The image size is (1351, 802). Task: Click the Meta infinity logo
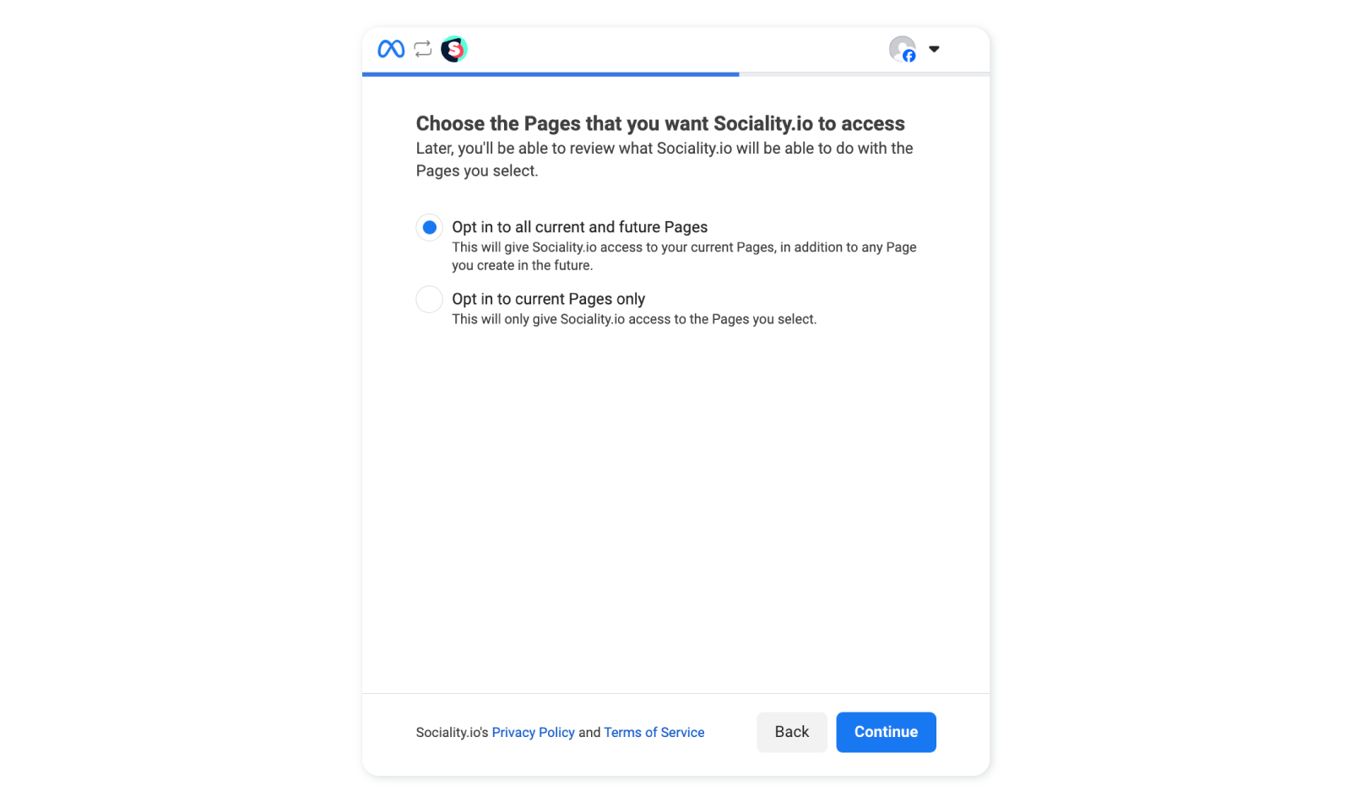click(391, 49)
